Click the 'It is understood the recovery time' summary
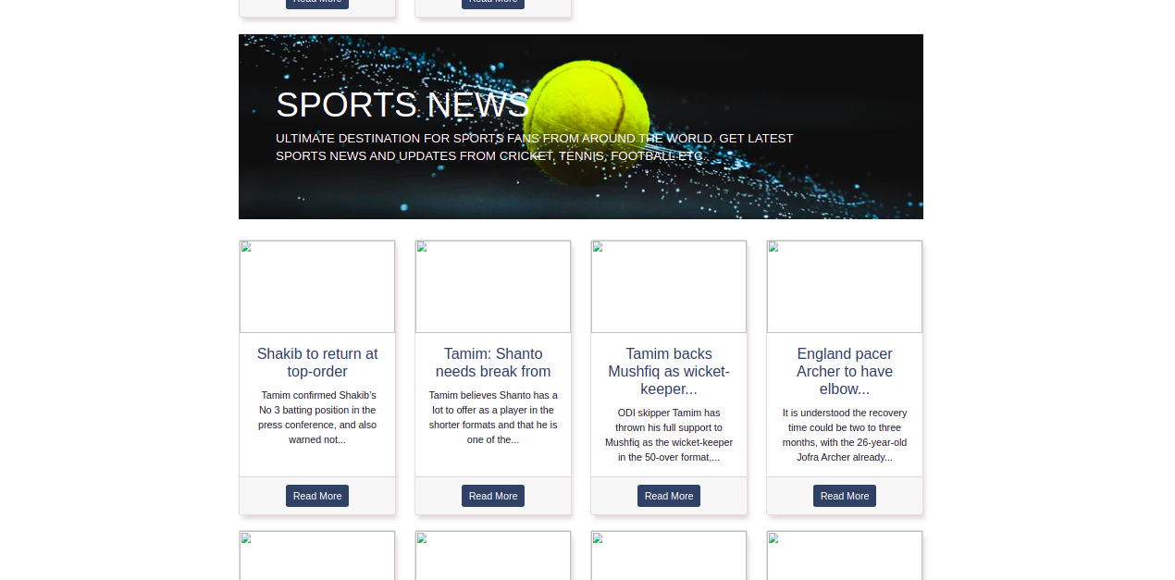1175x580 pixels. pos(845,435)
